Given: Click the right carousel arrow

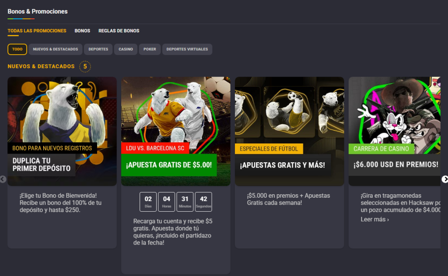Looking at the screenshot, I should pos(444,179).
